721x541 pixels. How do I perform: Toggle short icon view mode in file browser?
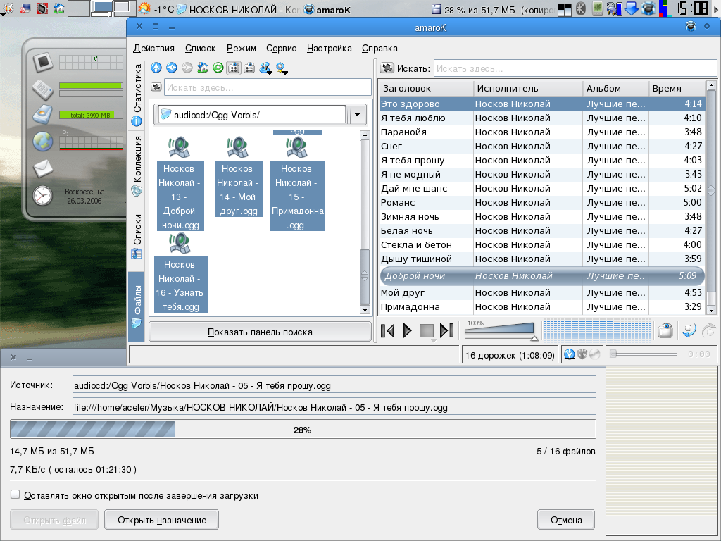point(234,68)
